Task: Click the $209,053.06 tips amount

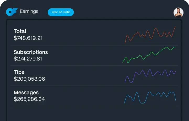Action: pyautogui.click(x=29, y=79)
